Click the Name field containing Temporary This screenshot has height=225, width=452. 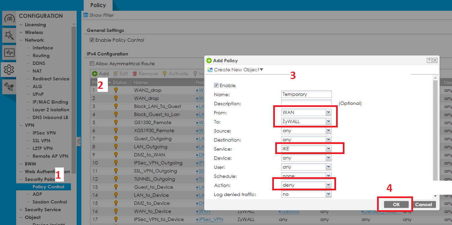click(306, 95)
